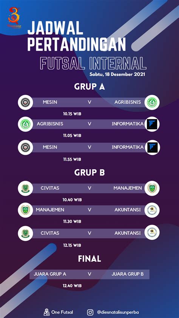Click Civitas crest in 12.15 WIB match
Viewport: 179px width, 318px height.
coord(25,233)
